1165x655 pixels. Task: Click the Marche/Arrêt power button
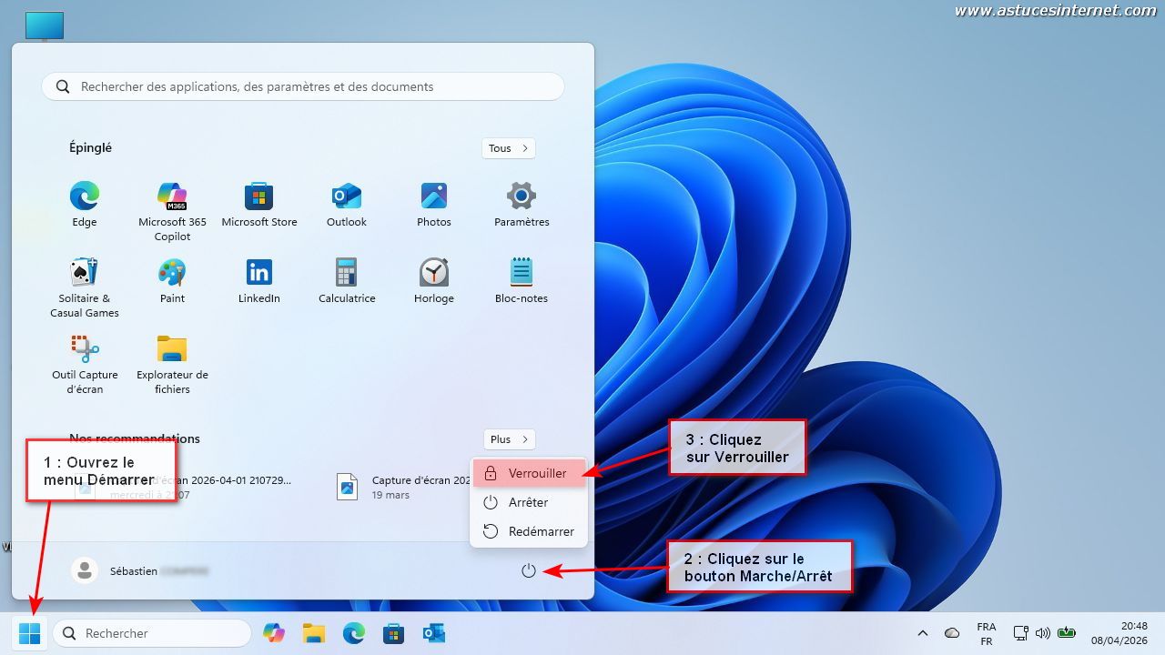pos(529,571)
